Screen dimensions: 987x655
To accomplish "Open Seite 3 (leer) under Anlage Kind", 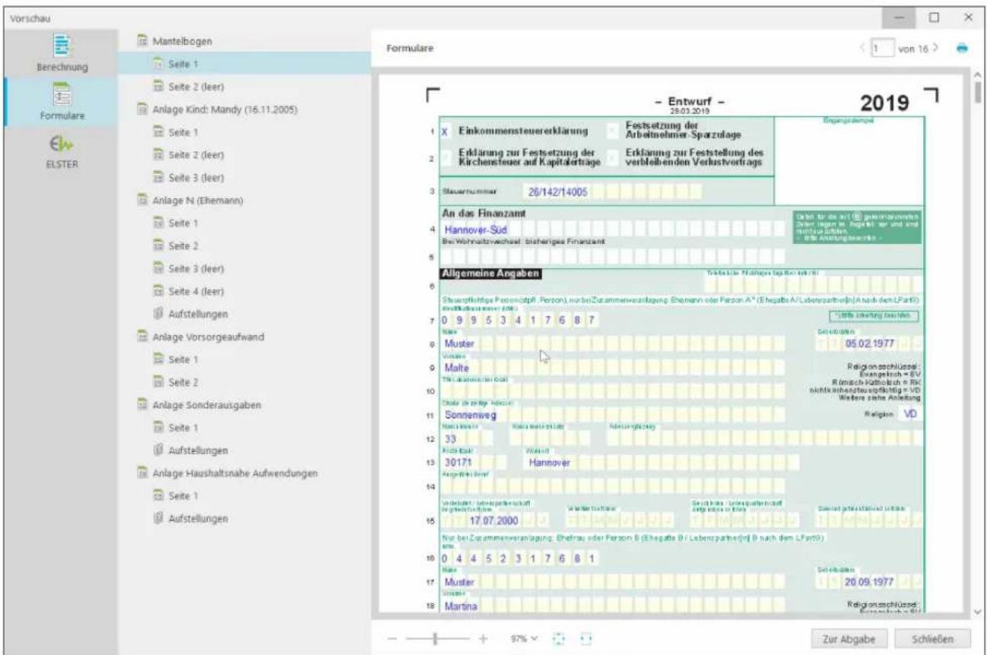I will (x=198, y=179).
